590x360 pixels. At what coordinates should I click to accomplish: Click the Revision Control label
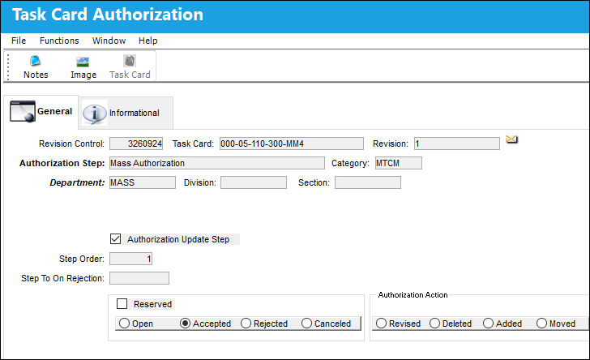(x=71, y=144)
